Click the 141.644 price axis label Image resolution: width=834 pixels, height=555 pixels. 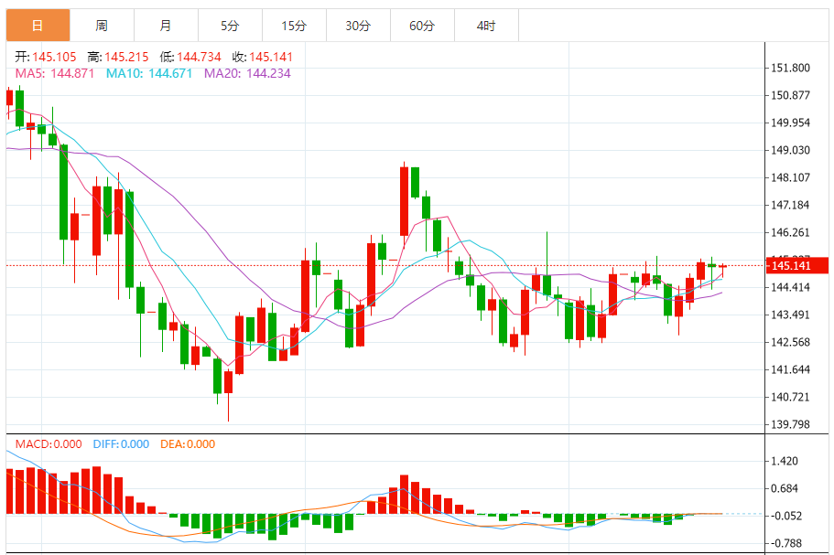coord(790,369)
